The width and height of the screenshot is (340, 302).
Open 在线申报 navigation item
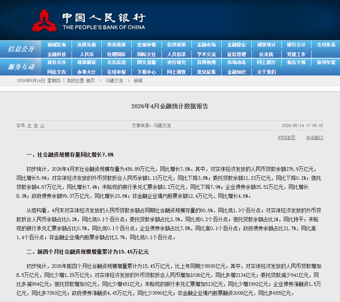tap(117, 72)
